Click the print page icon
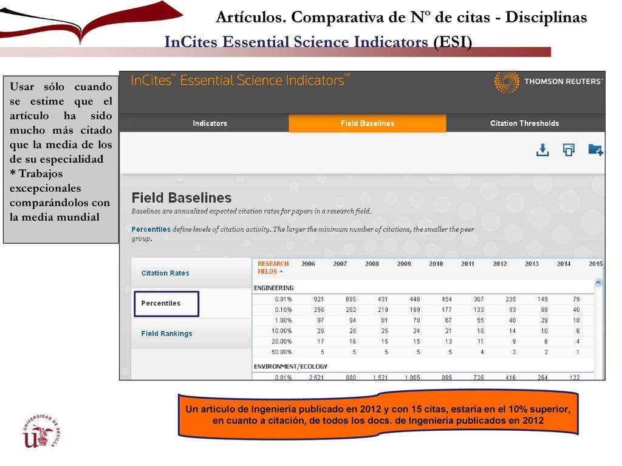This screenshot has height=466, width=622. pos(569,150)
